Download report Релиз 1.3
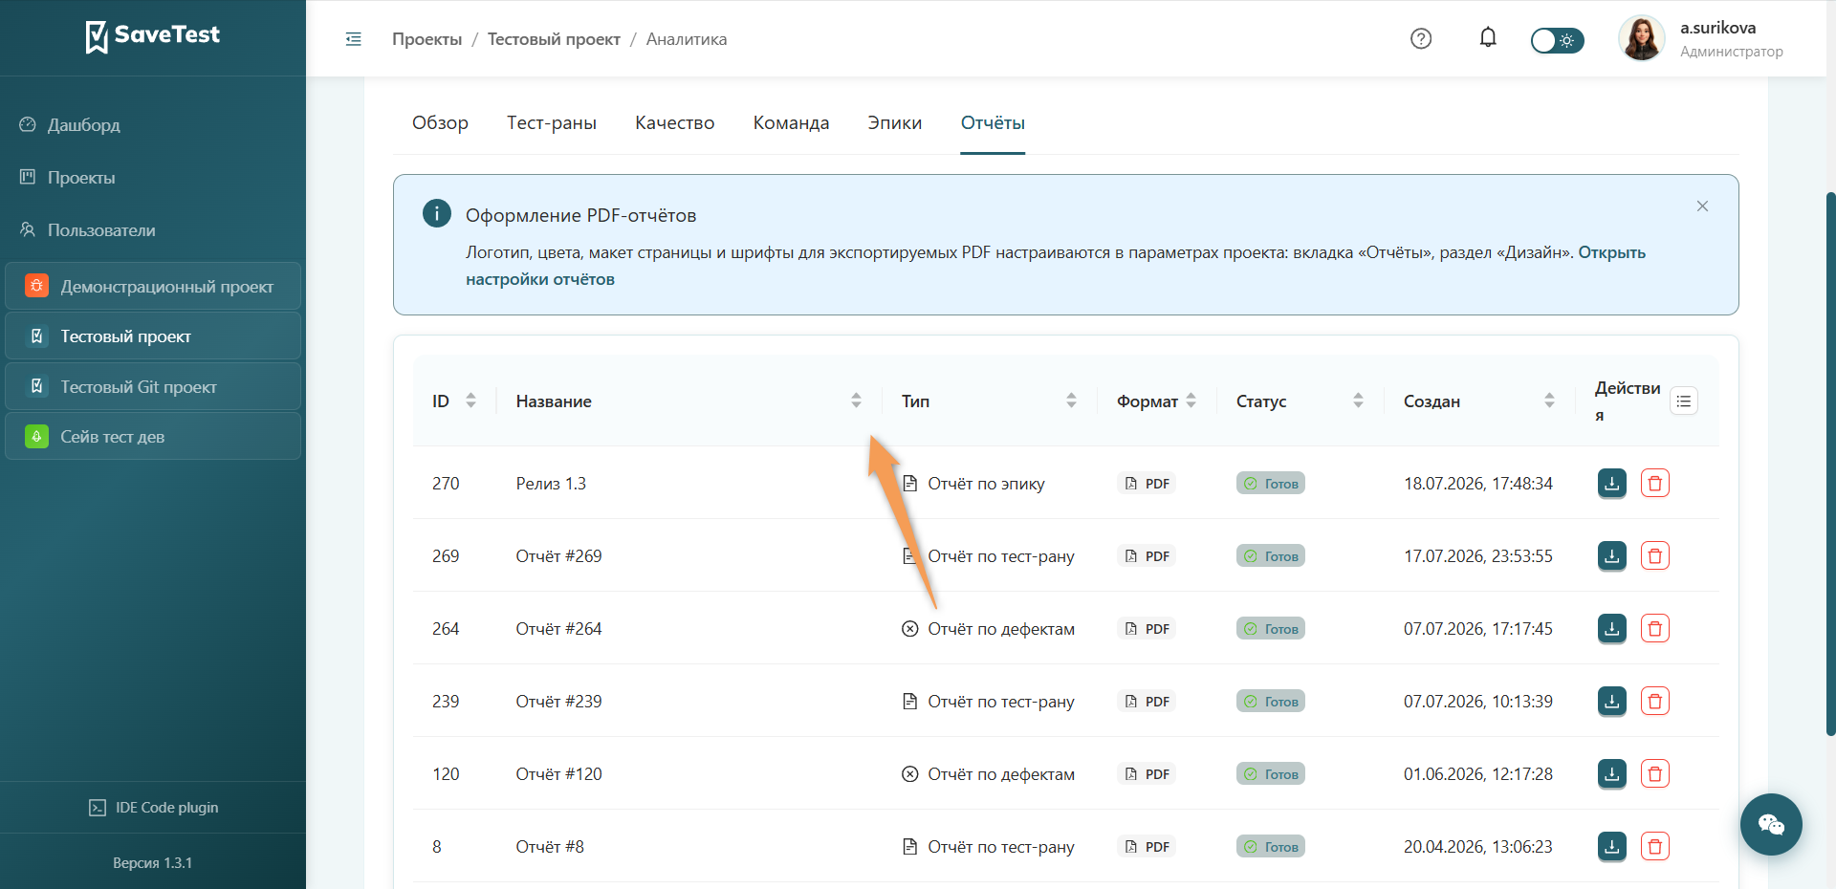This screenshot has height=889, width=1836. coord(1612,484)
